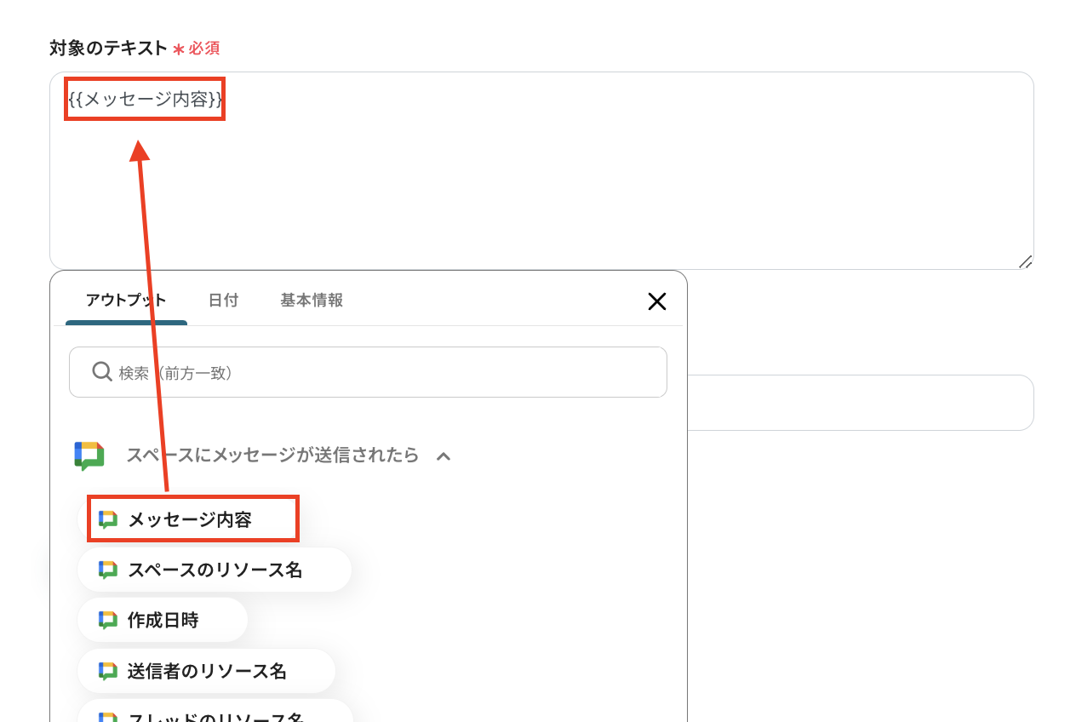This screenshot has height=722, width=1076.
Task: Click Chat icon on スペースのリソース名 chip
Action: tap(108, 570)
